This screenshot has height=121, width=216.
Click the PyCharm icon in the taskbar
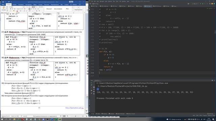(60, 119)
